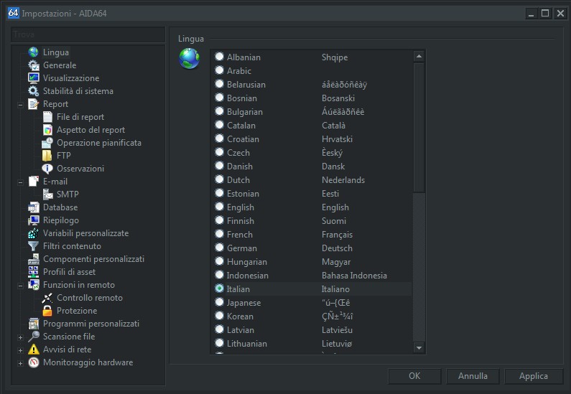Collapse the E-mail tree node
This screenshot has height=394, width=571.
[20, 182]
